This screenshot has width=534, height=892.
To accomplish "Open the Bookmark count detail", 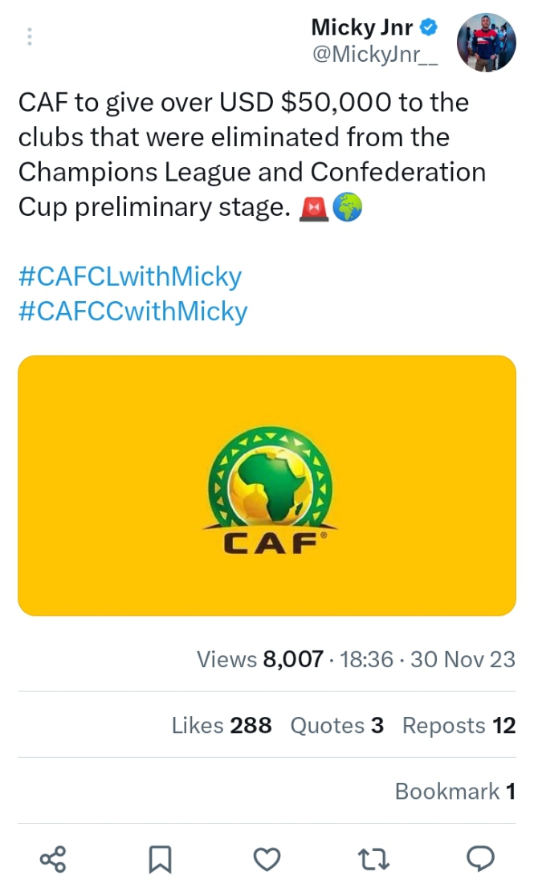I will pos(455,792).
